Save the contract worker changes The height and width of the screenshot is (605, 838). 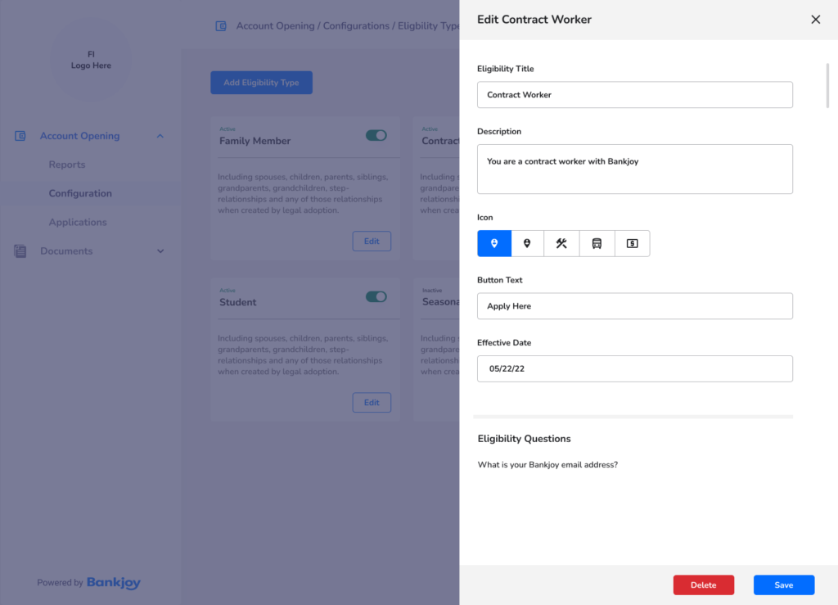pos(783,585)
